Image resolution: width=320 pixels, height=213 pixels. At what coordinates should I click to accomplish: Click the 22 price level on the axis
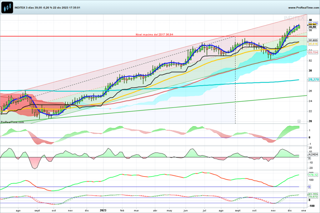tap(310, 111)
